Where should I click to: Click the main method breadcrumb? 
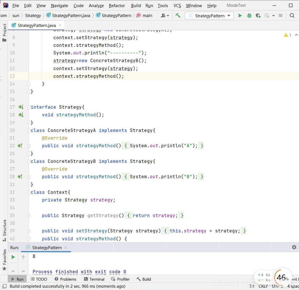[x=144, y=15]
